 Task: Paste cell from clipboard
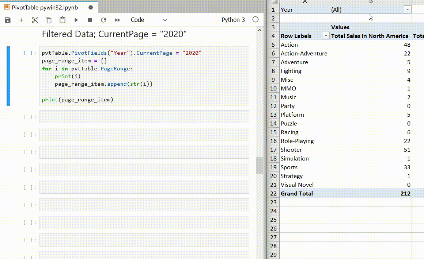click(x=63, y=20)
